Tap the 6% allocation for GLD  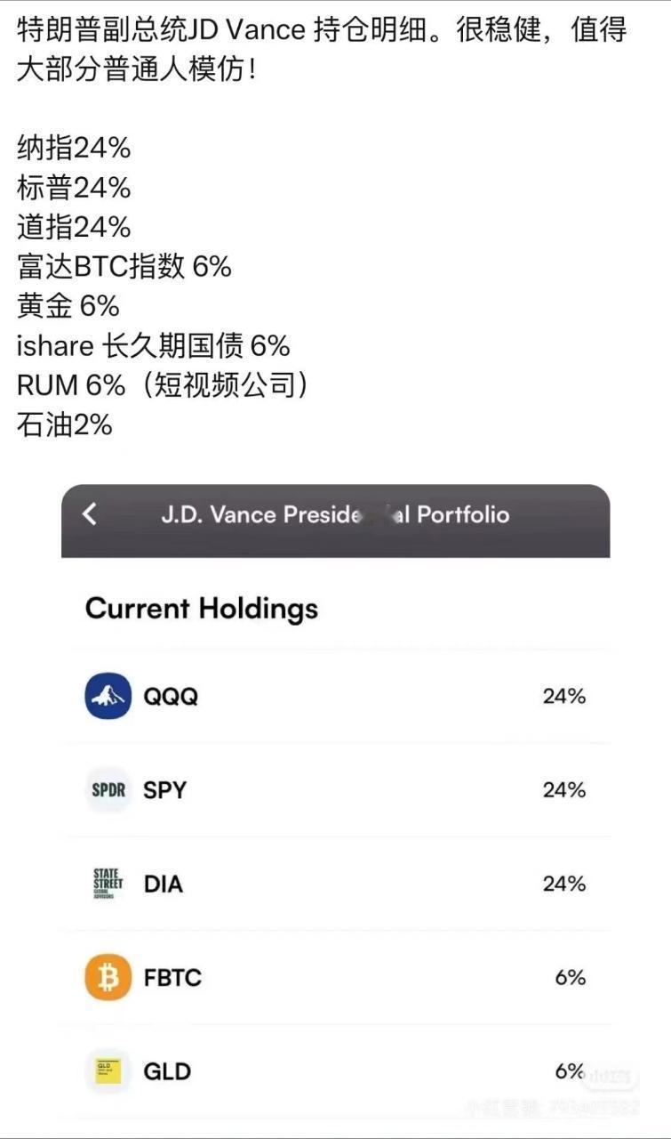point(571,1071)
